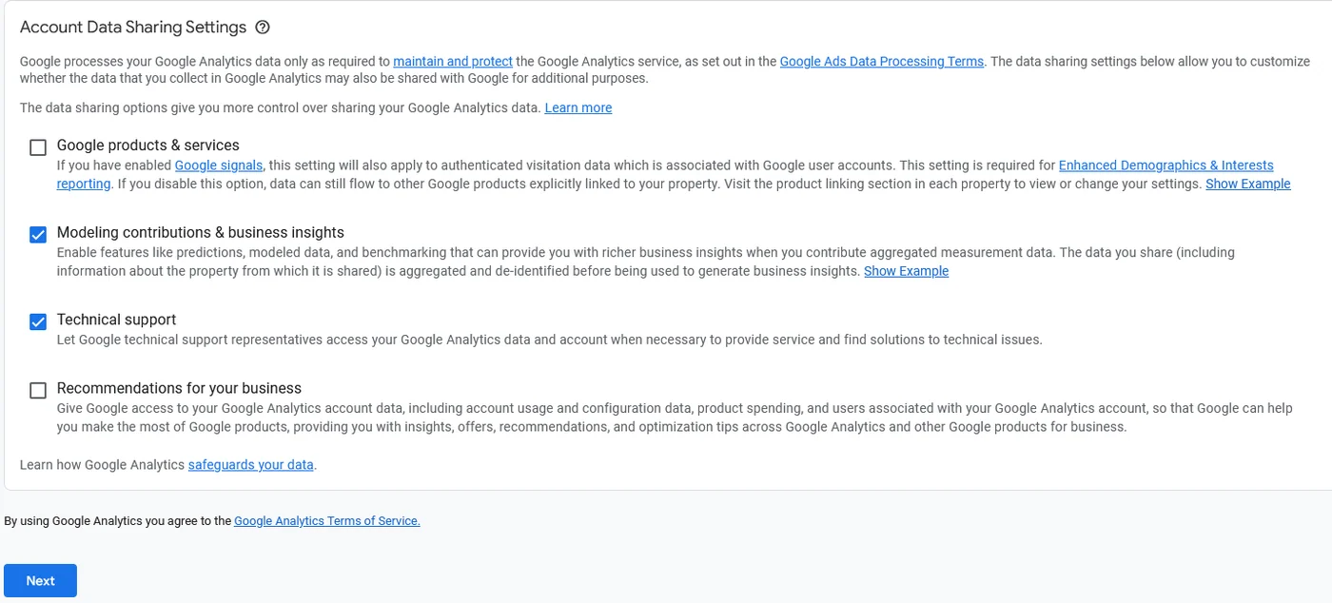Image resolution: width=1332 pixels, height=603 pixels.
Task: Follow the Google signals link
Action: coord(219,165)
